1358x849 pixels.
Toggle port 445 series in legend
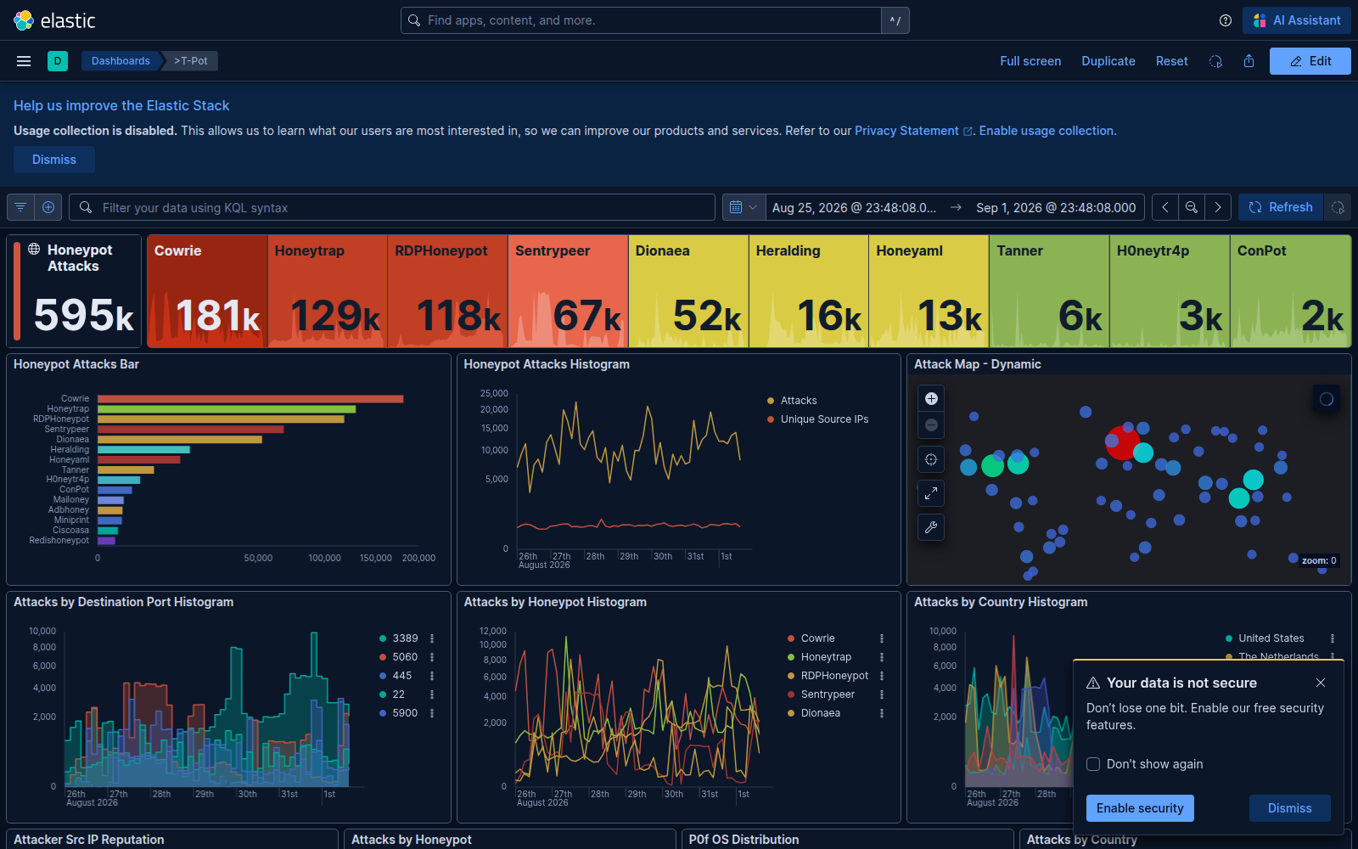click(x=402, y=676)
